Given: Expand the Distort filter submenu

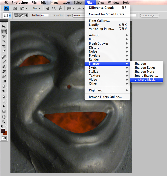Looking at the screenshot, I should [x=107, y=47].
